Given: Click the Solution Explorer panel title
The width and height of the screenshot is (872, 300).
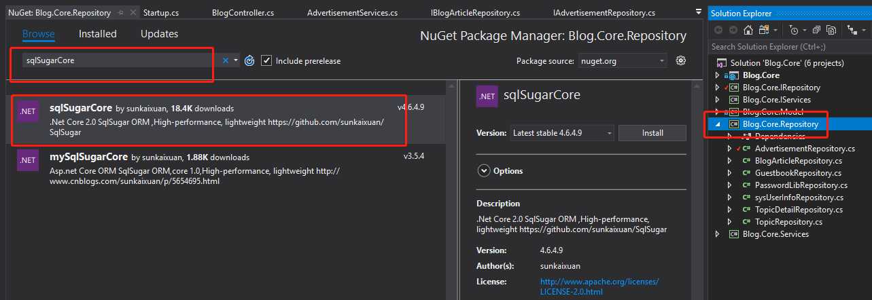Looking at the screenshot, I should point(741,14).
